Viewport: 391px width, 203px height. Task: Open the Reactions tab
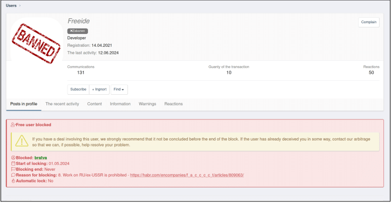[173, 104]
